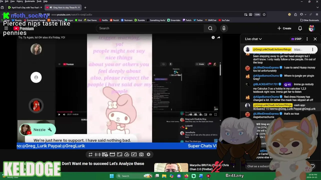Open the Reddit bookmark
The height and width of the screenshot is (180, 321).
pos(114,20)
